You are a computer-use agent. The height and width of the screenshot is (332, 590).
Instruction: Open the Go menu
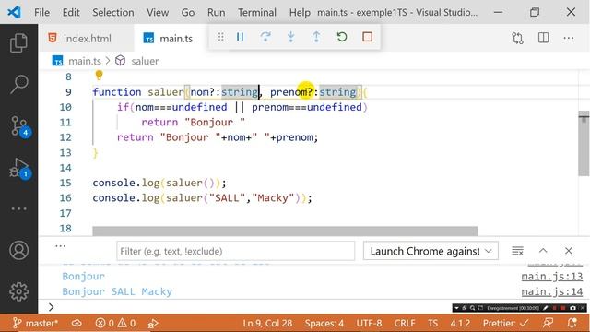point(188,12)
